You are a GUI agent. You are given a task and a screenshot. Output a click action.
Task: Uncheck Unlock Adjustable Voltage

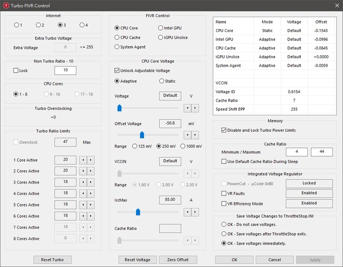[x=118, y=71]
